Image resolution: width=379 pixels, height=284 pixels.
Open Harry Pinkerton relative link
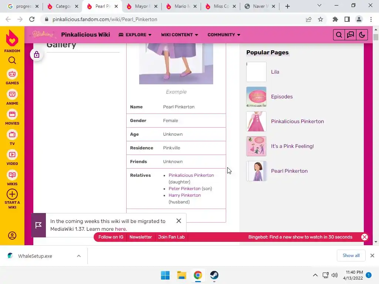coord(185,195)
